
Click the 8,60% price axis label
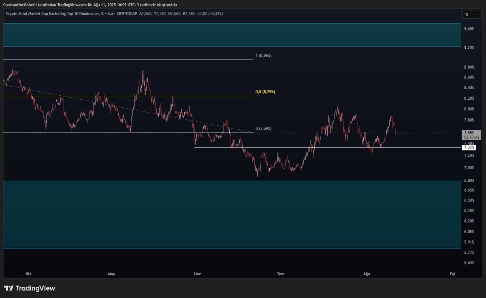click(469, 77)
